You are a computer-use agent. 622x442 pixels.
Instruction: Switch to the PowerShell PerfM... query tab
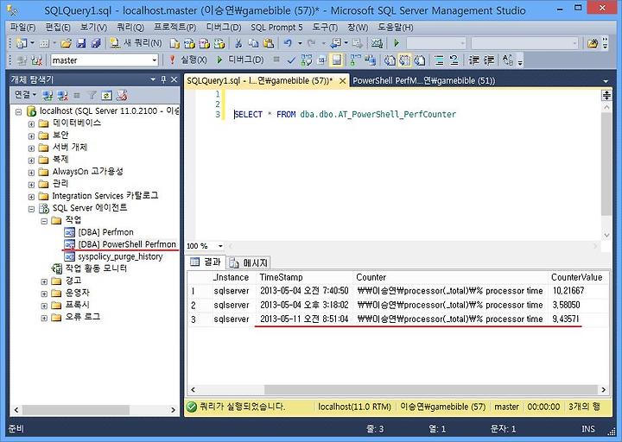point(423,81)
